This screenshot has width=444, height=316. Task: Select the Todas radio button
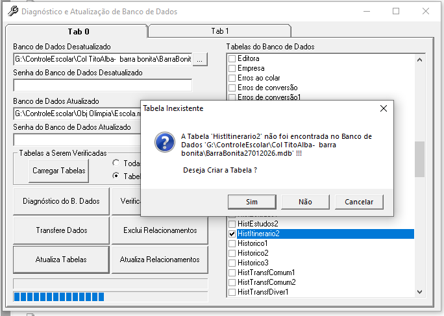[116, 163]
